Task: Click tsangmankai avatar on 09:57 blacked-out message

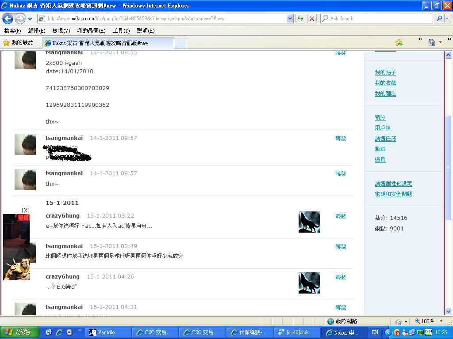Action: (x=25, y=144)
